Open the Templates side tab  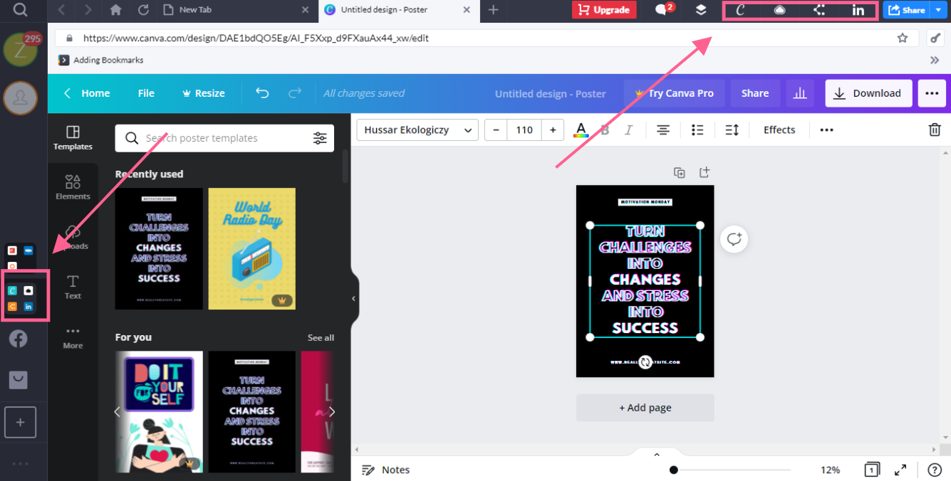[73, 138]
